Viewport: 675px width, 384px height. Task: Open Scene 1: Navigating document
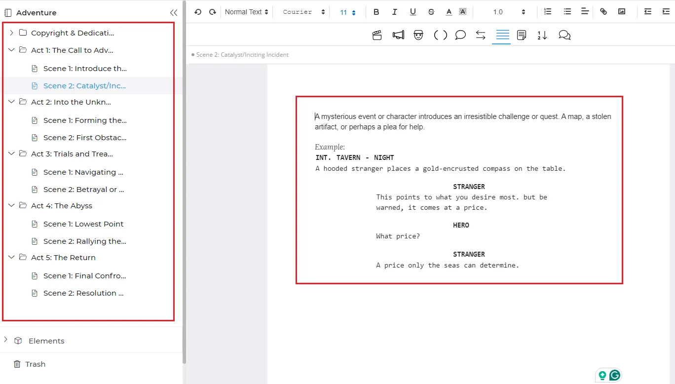pyautogui.click(x=83, y=172)
